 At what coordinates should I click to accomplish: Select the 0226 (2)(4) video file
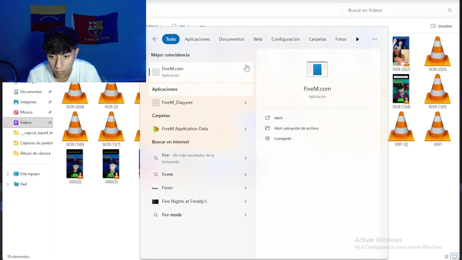click(x=75, y=95)
